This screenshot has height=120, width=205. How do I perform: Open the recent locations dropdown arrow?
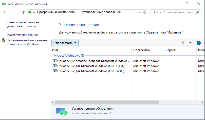(x=18, y=12)
